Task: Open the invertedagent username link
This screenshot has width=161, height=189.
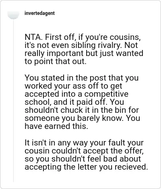Action: (x=39, y=13)
